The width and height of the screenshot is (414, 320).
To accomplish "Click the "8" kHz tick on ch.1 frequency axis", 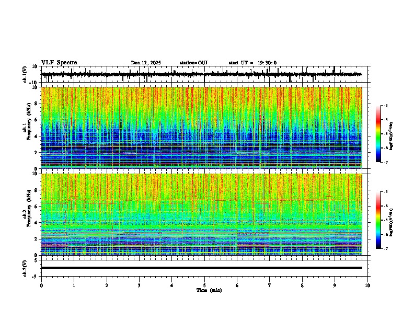I will pyautogui.click(x=36, y=104).
